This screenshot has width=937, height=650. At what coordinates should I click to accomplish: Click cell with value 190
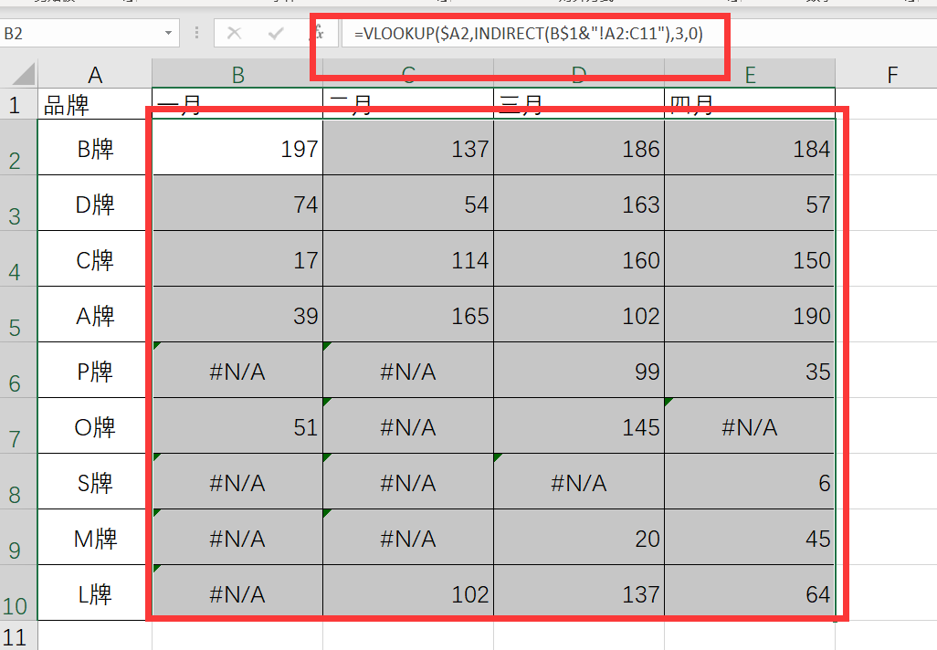[x=750, y=314]
